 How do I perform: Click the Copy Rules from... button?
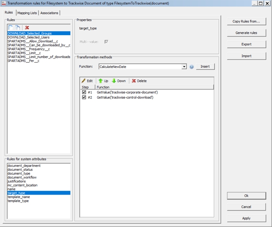click(x=246, y=21)
